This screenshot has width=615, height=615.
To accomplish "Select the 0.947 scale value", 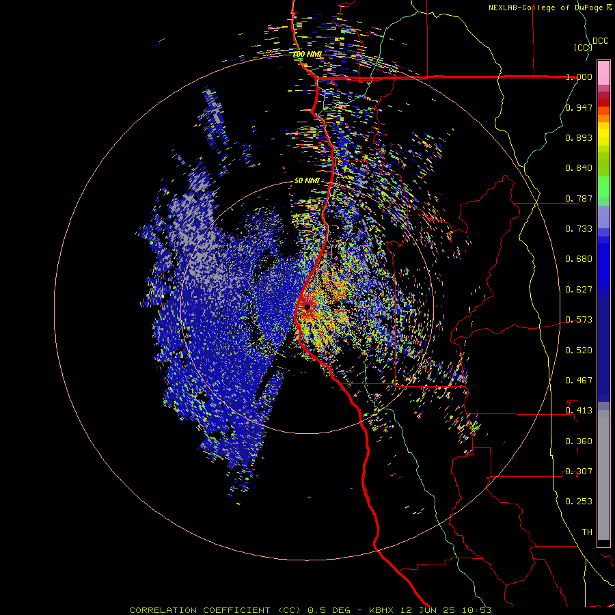I will (579, 107).
